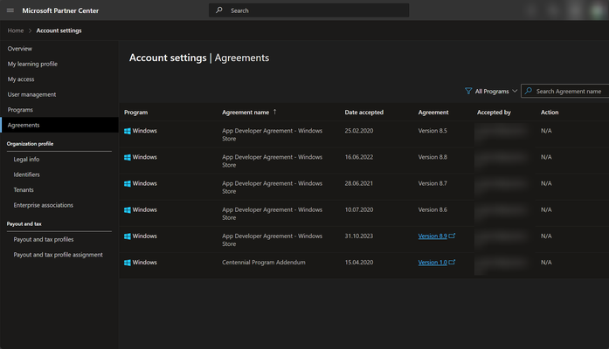Viewport: 609px width, 349px height.
Task: Open Legal info under Organization profile
Action: (26, 160)
